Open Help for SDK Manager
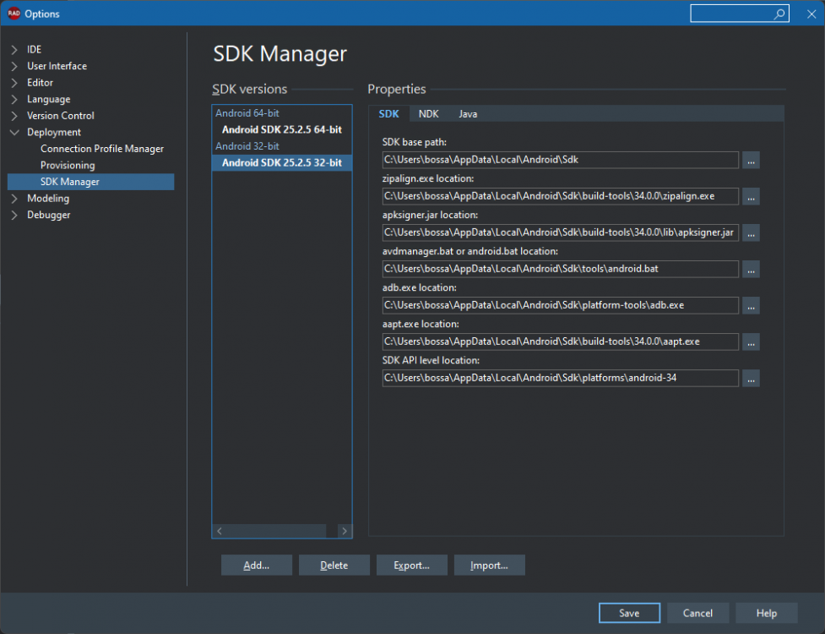The image size is (825, 634). pyautogui.click(x=767, y=613)
